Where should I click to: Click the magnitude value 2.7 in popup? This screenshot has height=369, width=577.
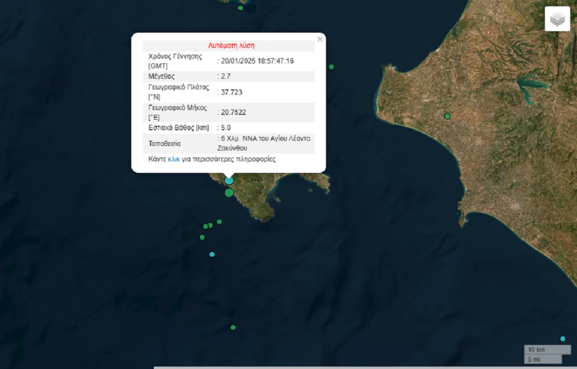225,76
